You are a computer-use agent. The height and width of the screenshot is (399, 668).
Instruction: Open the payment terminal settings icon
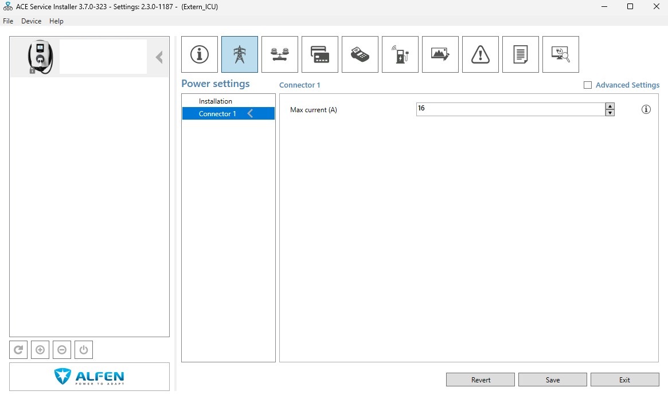coord(360,54)
